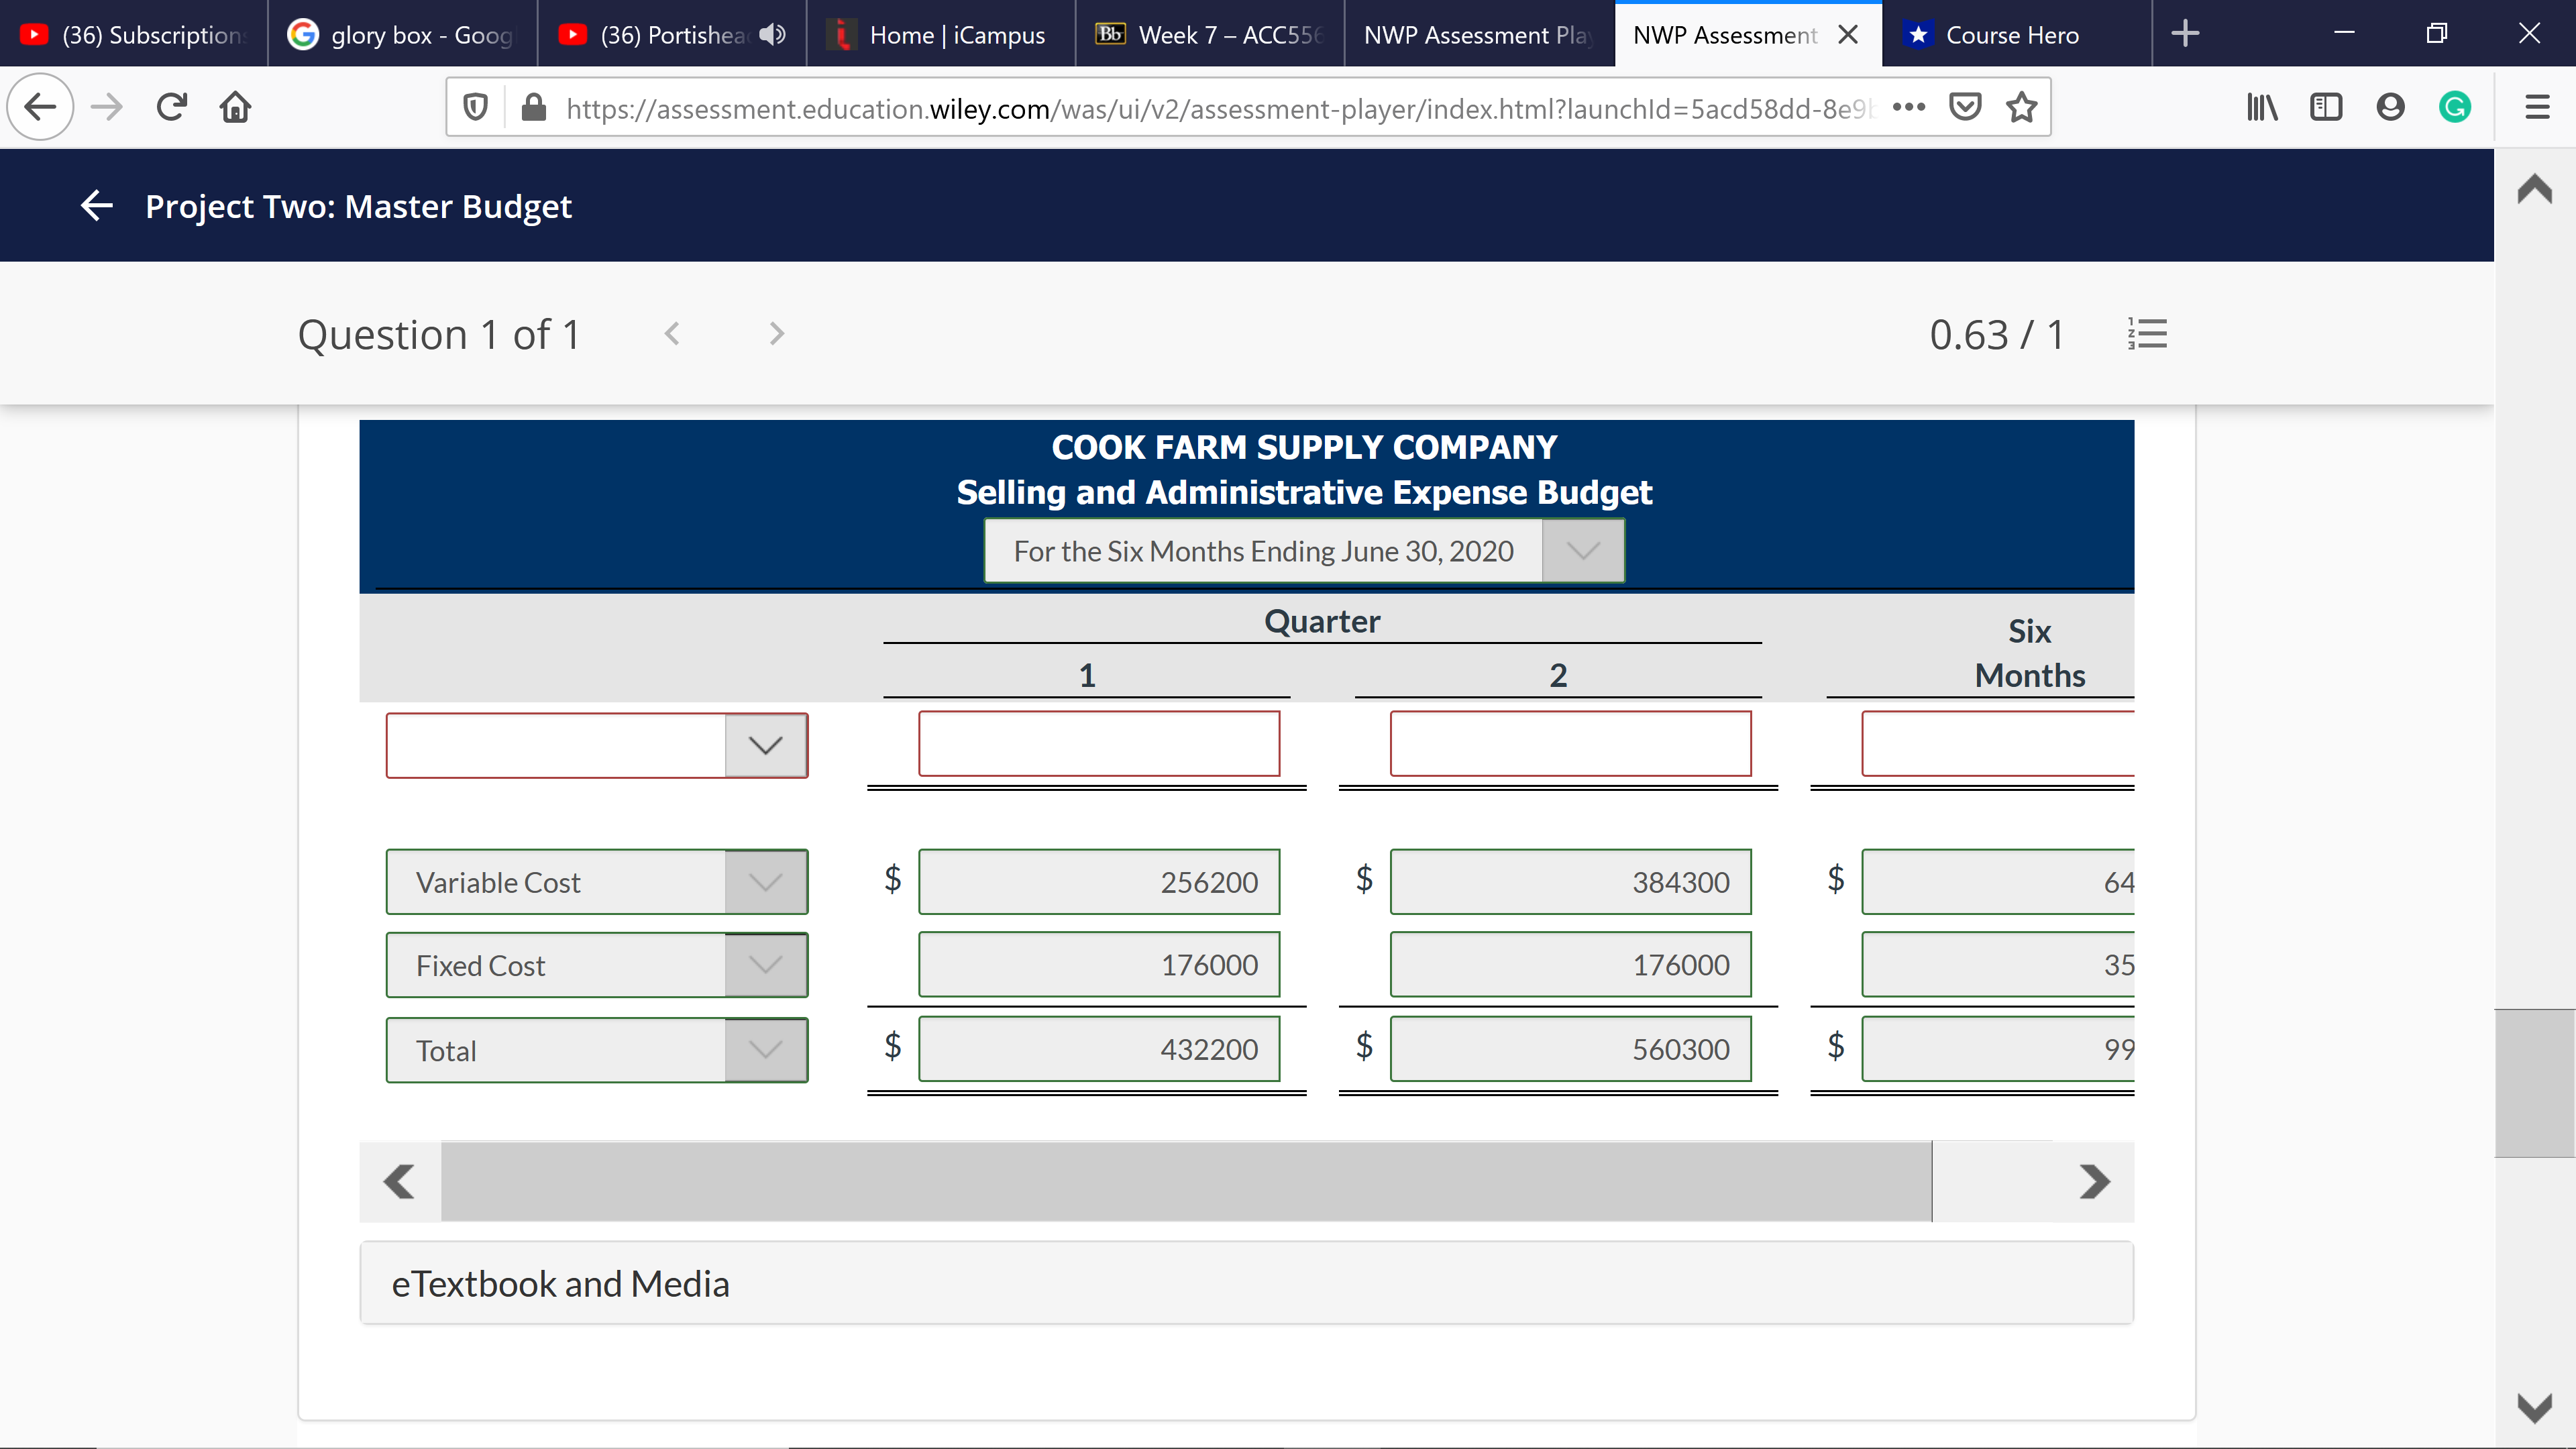Go to the browser home page icon
The width and height of the screenshot is (2576, 1449).
(x=235, y=107)
